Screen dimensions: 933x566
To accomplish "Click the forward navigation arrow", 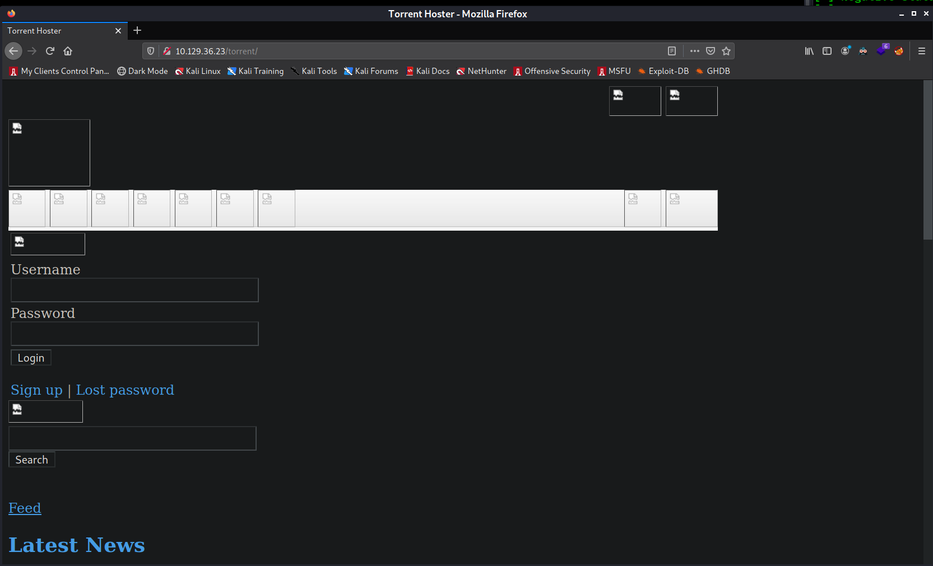I will pyautogui.click(x=32, y=51).
